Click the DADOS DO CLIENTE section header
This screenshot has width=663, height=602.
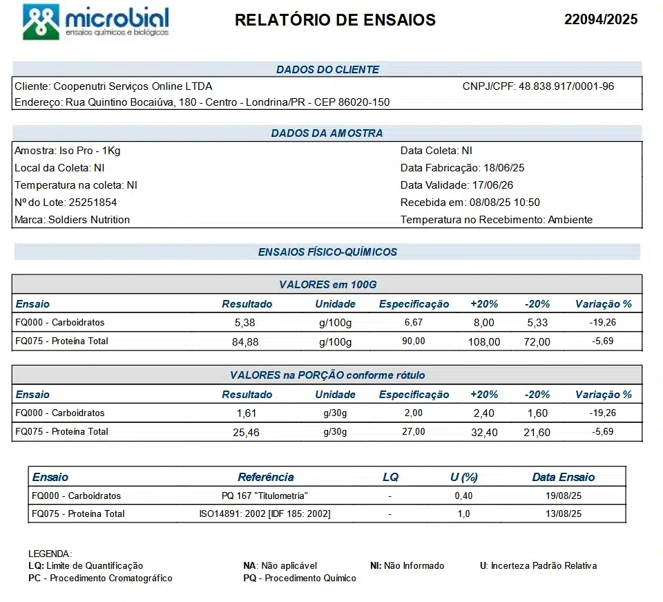click(x=327, y=69)
